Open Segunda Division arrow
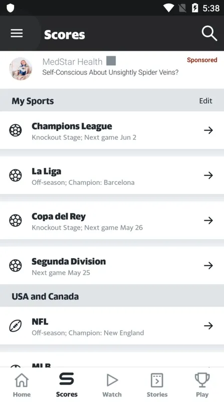Screen dimensions: 224x402 (x=208, y=266)
